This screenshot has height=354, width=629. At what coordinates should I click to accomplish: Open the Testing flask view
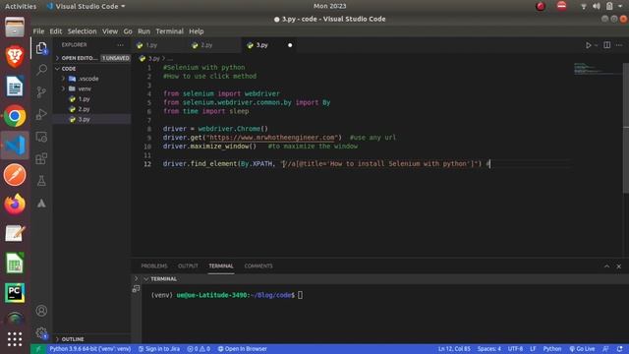pyautogui.click(x=41, y=181)
